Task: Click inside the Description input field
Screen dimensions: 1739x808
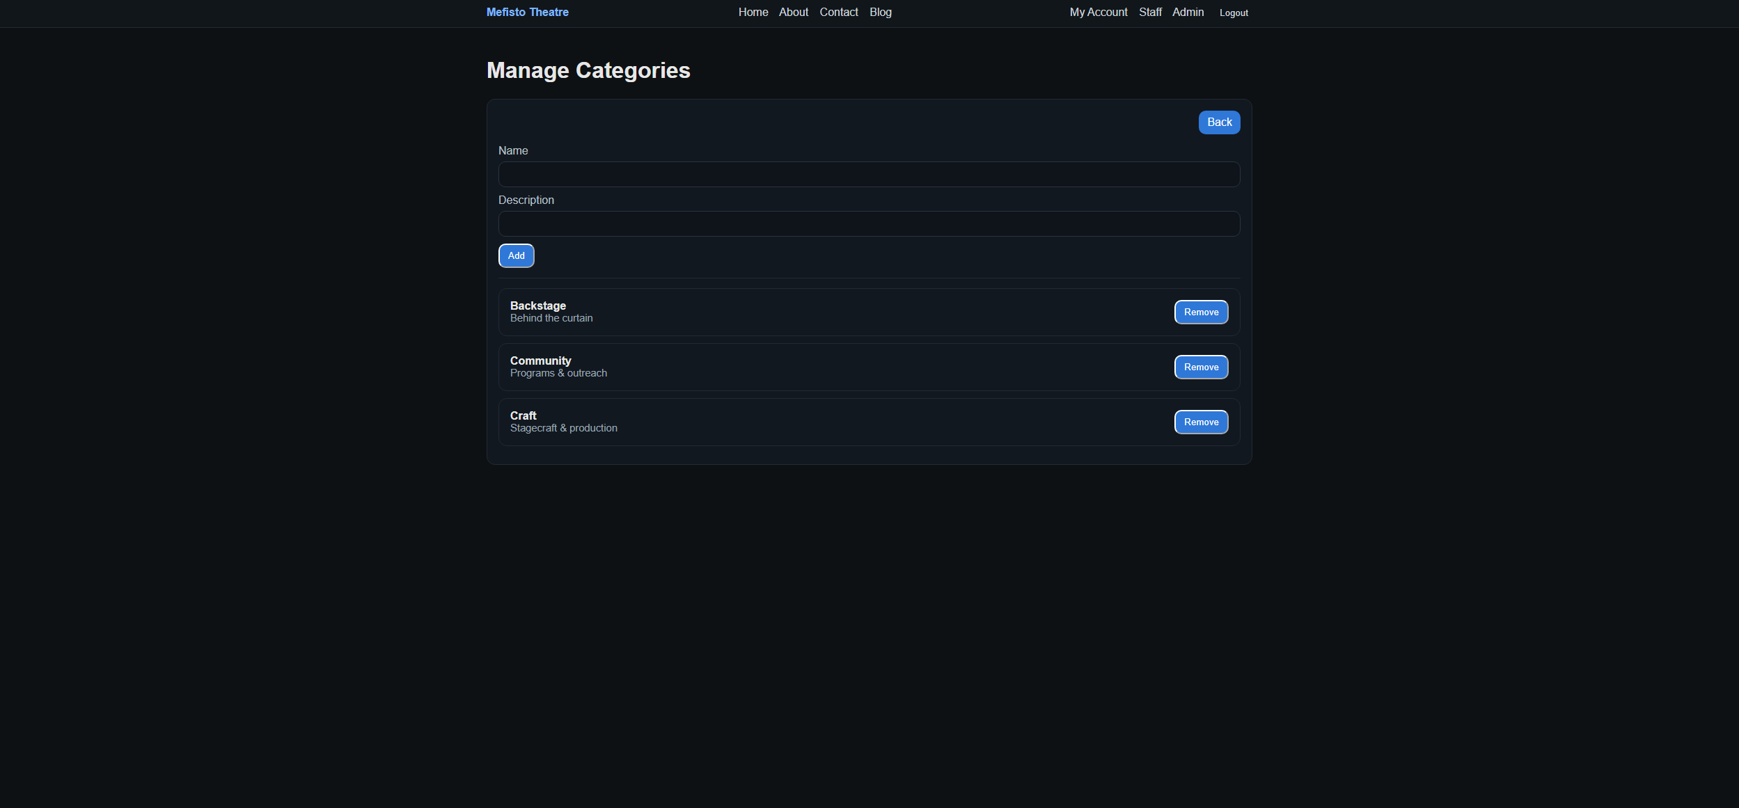Action: (868, 223)
